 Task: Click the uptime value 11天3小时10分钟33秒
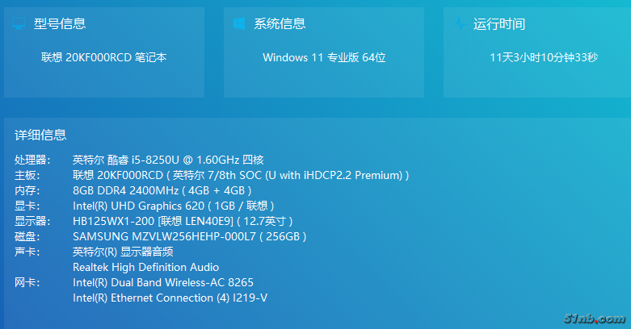click(x=544, y=57)
